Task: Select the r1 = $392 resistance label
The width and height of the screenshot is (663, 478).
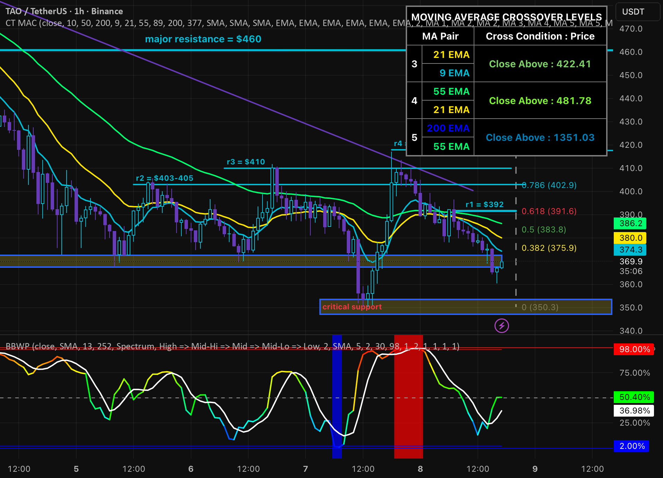Action: pos(484,204)
